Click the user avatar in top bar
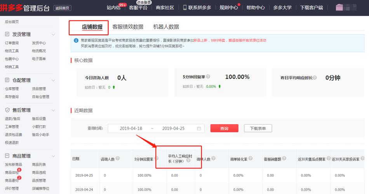This screenshot has height=194, width=369. pos(339,7)
